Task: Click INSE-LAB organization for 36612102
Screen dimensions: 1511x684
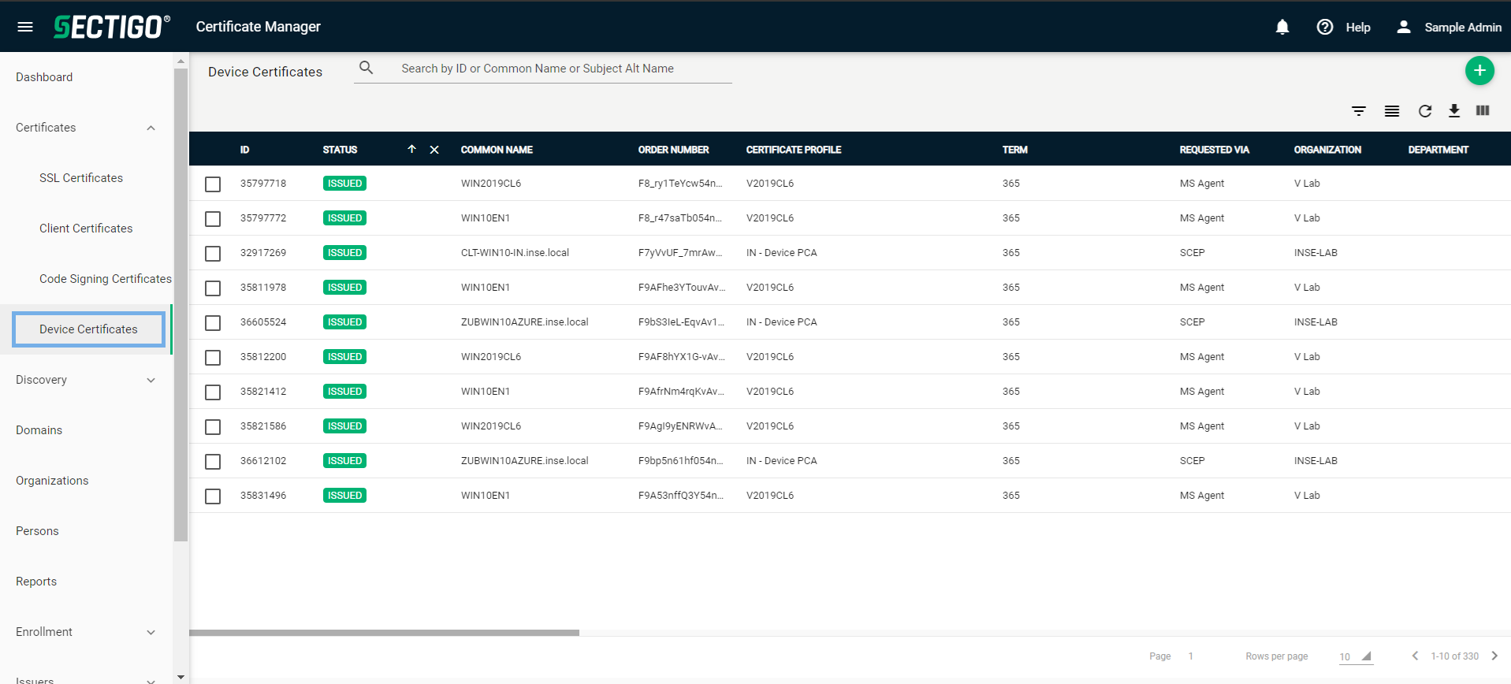Action: [x=1316, y=461]
